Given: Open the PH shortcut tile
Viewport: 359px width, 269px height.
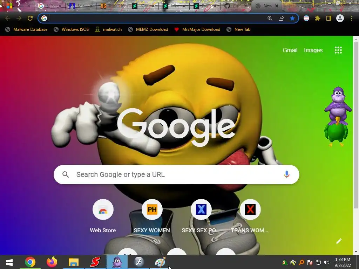Looking at the screenshot, I should (152, 216).
